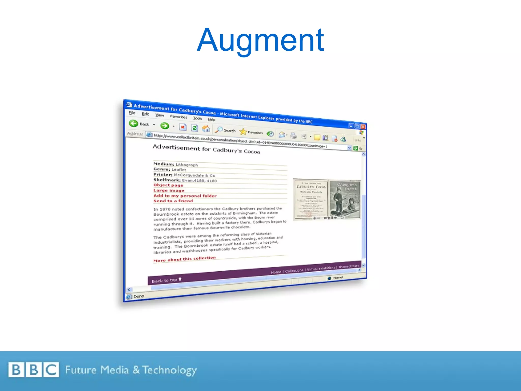
Task: Click the Cadbury's Cocoa advertisement thumbnail image
Action: tap(327, 199)
